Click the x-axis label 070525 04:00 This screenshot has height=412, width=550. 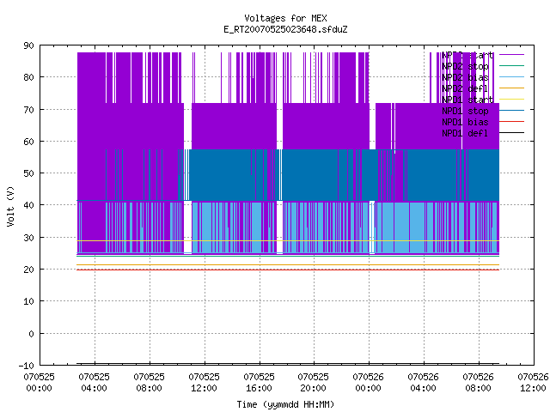coord(95,383)
